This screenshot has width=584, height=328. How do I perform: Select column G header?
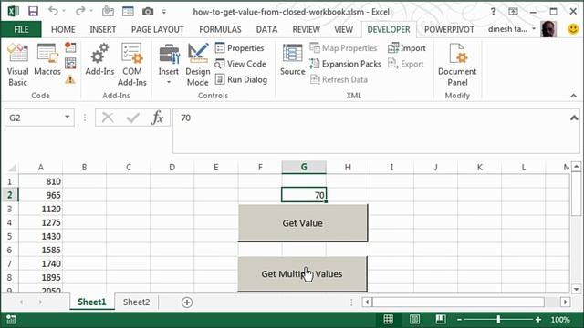point(304,168)
